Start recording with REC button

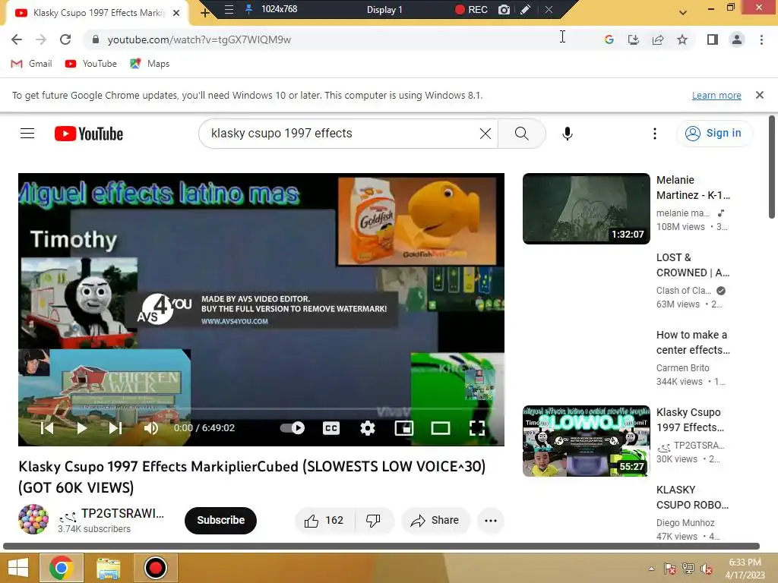471,9
